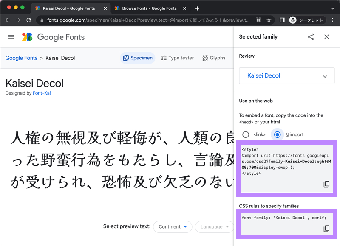Click the browser address bar URL
The width and height of the screenshot is (340, 246).
pos(144,20)
